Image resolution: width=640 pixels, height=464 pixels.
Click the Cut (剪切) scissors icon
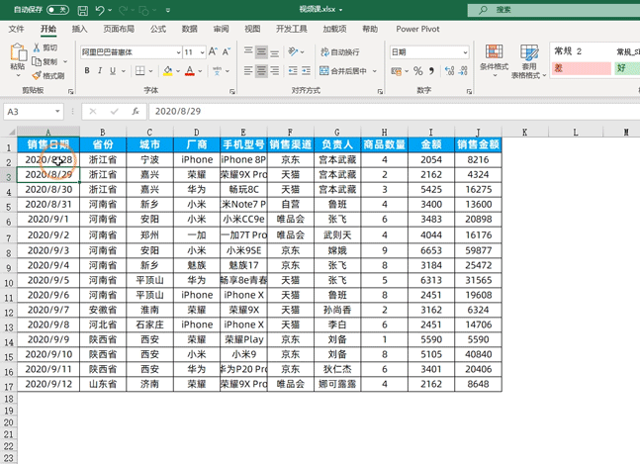37,47
